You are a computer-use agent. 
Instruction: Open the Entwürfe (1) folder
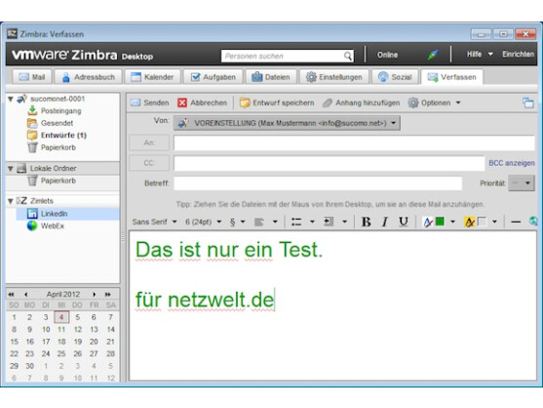63,136
